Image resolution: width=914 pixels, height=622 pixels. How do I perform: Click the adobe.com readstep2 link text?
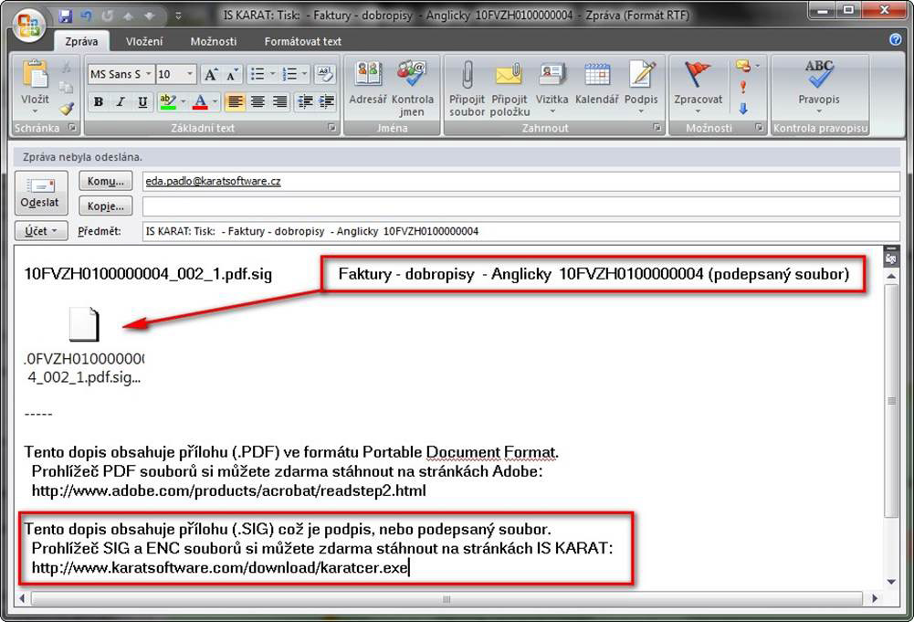pyautogui.click(x=228, y=490)
